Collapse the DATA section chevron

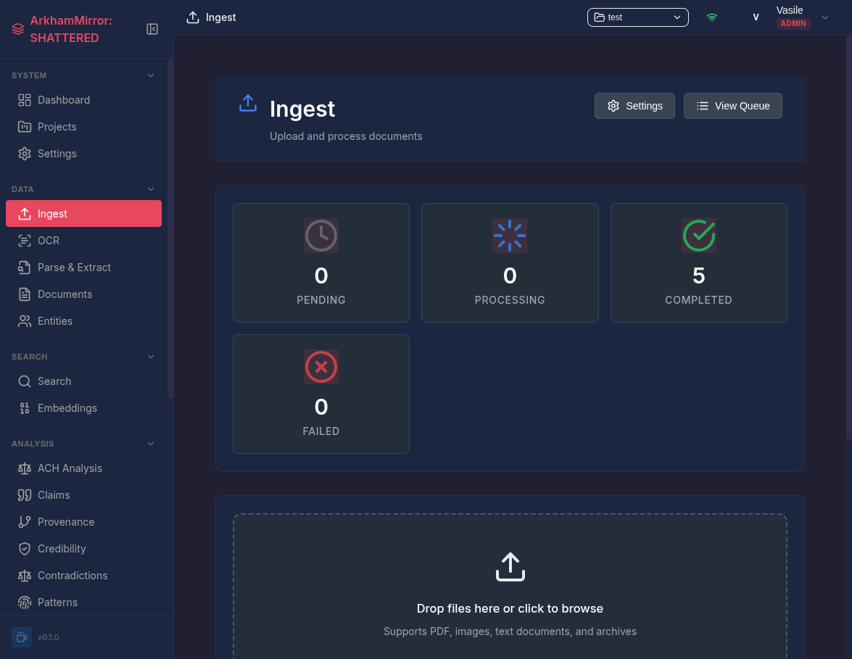tap(151, 189)
